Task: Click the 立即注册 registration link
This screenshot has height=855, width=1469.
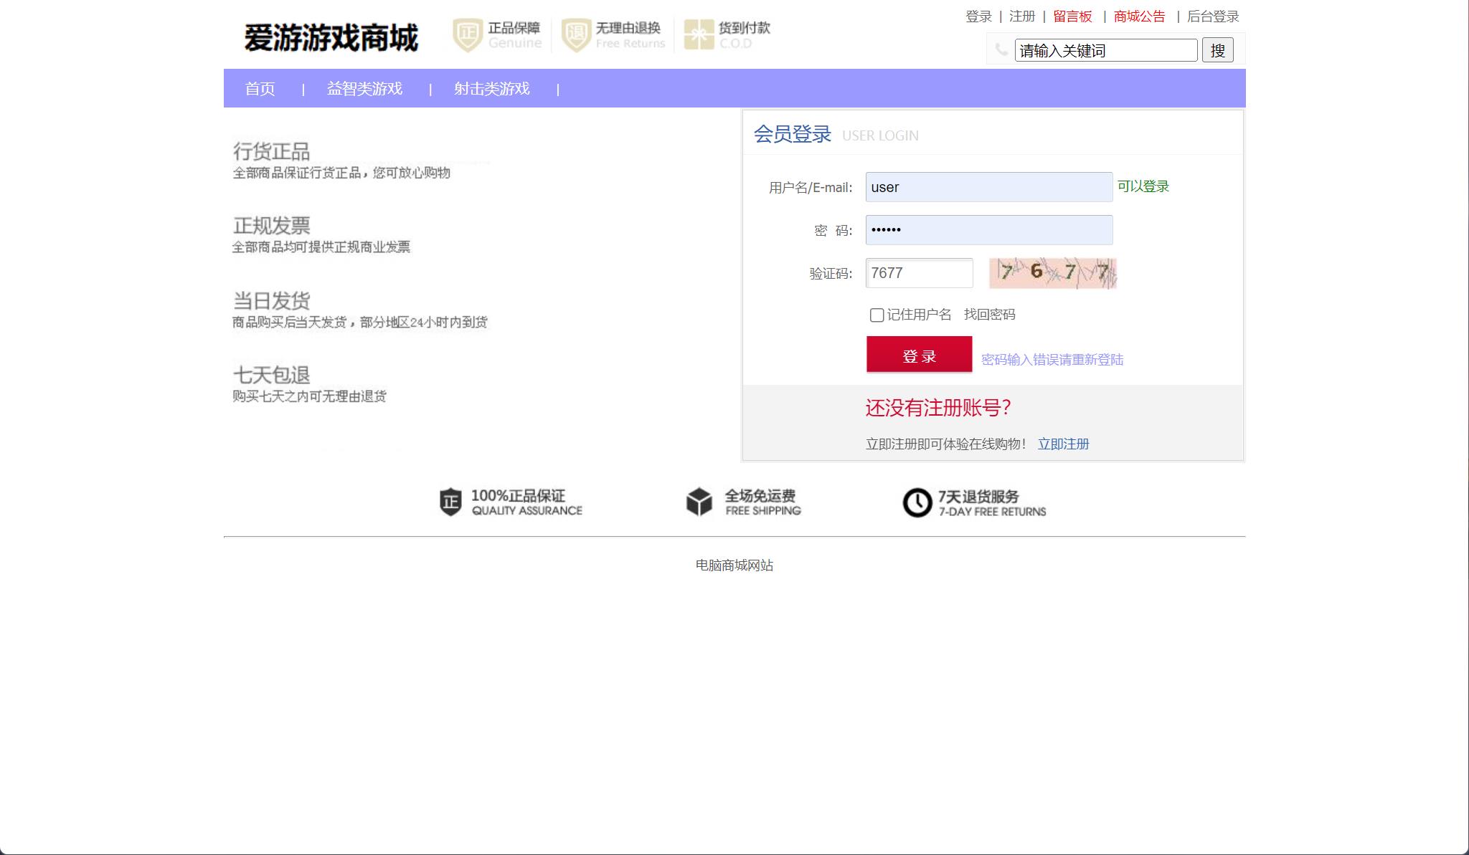Action: (x=1064, y=444)
